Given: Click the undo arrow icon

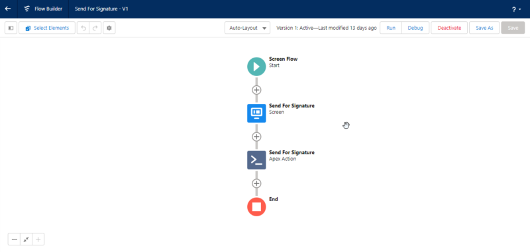Looking at the screenshot, I should pos(83,28).
